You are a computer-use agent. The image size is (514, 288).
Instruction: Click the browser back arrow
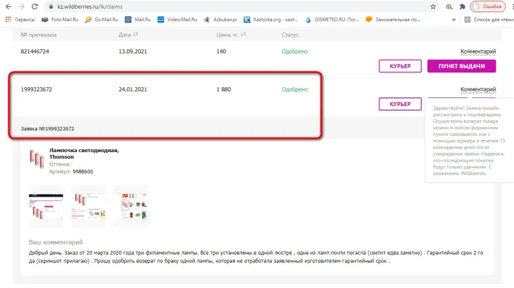coord(6,6)
